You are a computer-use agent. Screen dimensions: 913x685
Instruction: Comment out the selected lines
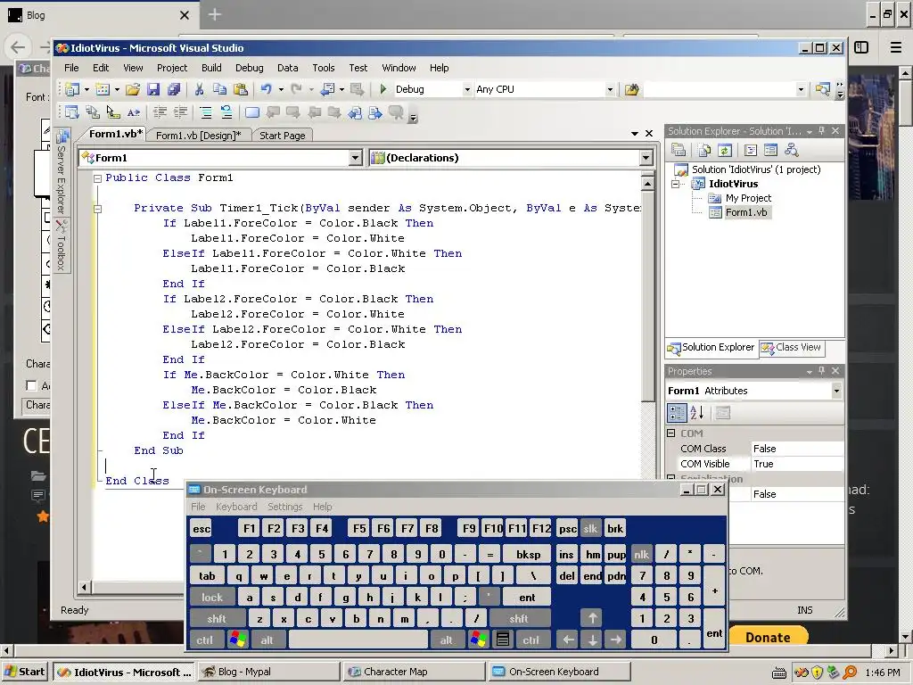point(206,112)
